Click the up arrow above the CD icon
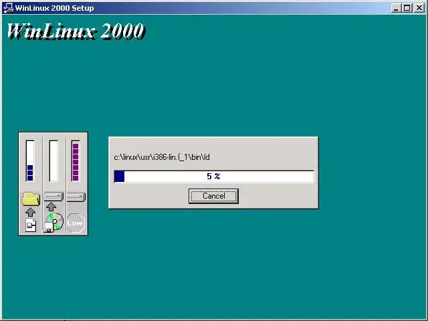 [51, 207]
